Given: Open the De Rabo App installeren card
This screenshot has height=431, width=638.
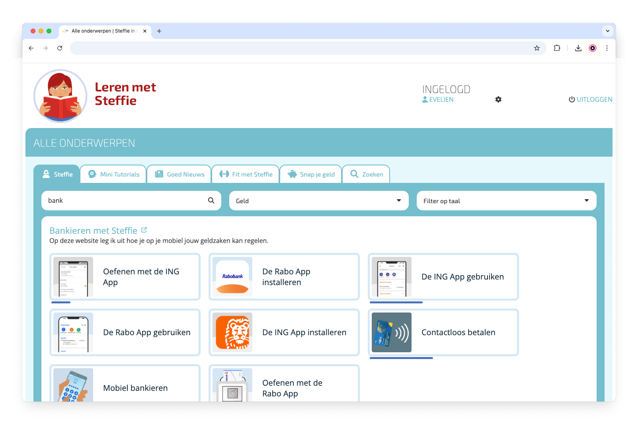Looking at the screenshot, I should pos(284,277).
